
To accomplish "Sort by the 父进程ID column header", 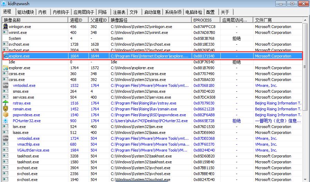I will [x=99, y=20].
